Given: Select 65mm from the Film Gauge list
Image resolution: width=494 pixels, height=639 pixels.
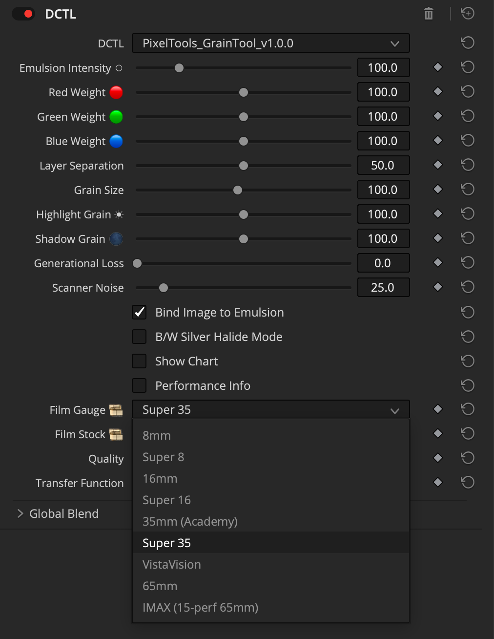Looking at the screenshot, I should (x=160, y=586).
